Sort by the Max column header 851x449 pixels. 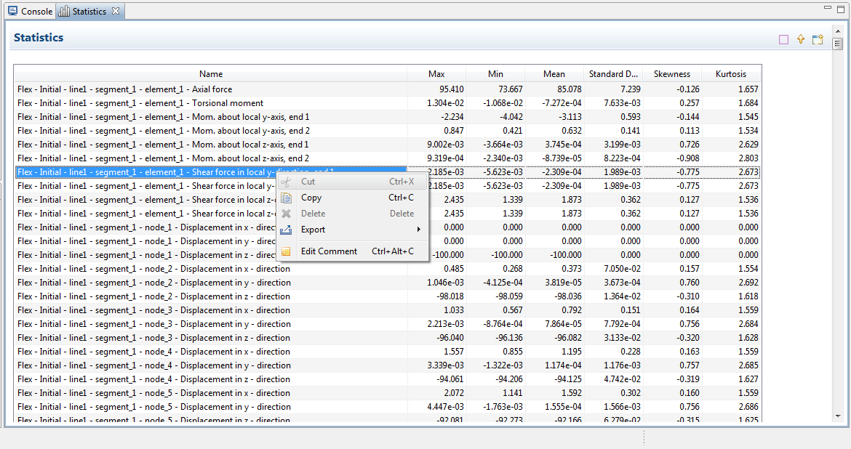coord(436,74)
